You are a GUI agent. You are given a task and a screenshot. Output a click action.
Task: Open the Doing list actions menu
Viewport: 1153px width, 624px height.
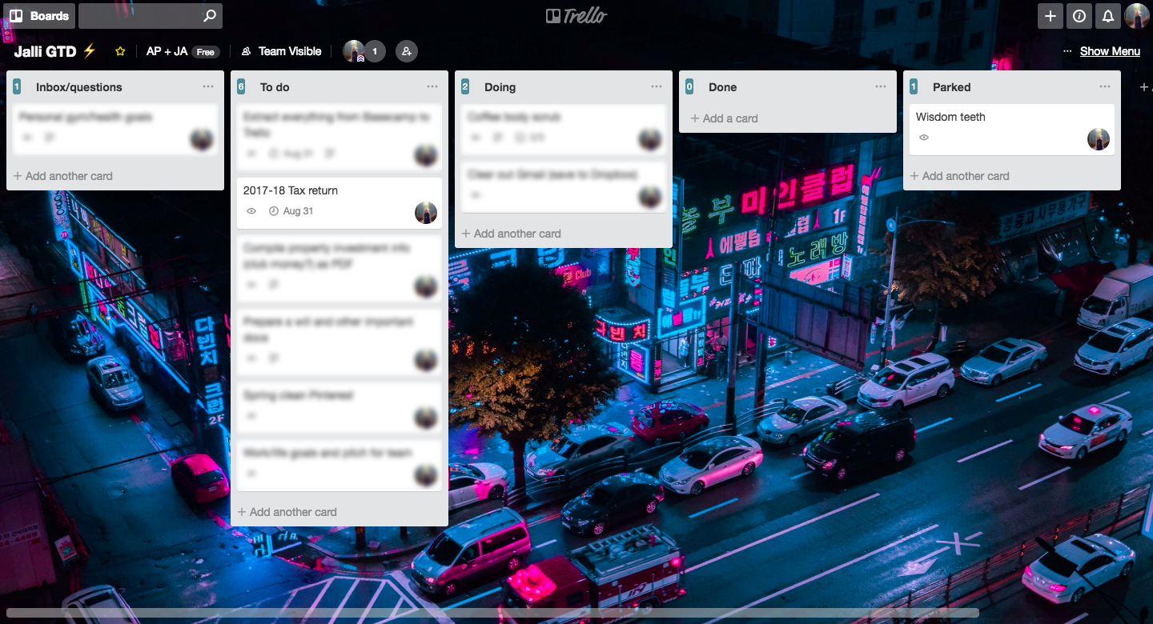coord(657,86)
